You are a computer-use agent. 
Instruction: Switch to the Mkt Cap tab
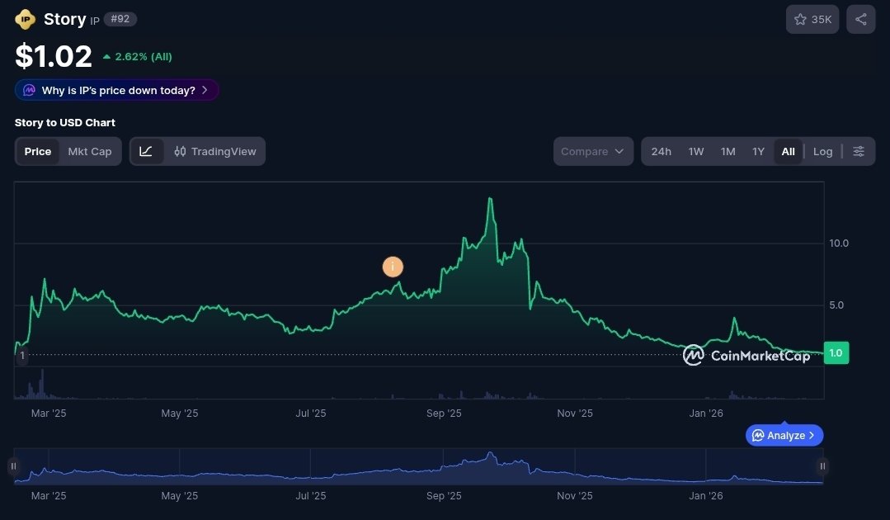90,152
